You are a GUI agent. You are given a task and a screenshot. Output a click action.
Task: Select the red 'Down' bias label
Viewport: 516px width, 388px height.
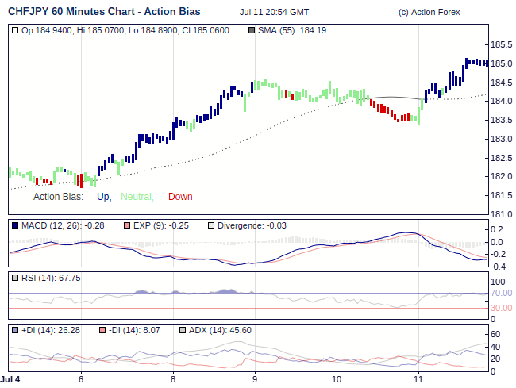(x=180, y=197)
